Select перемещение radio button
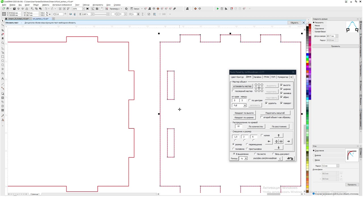363x204 pixels. click(247, 144)
